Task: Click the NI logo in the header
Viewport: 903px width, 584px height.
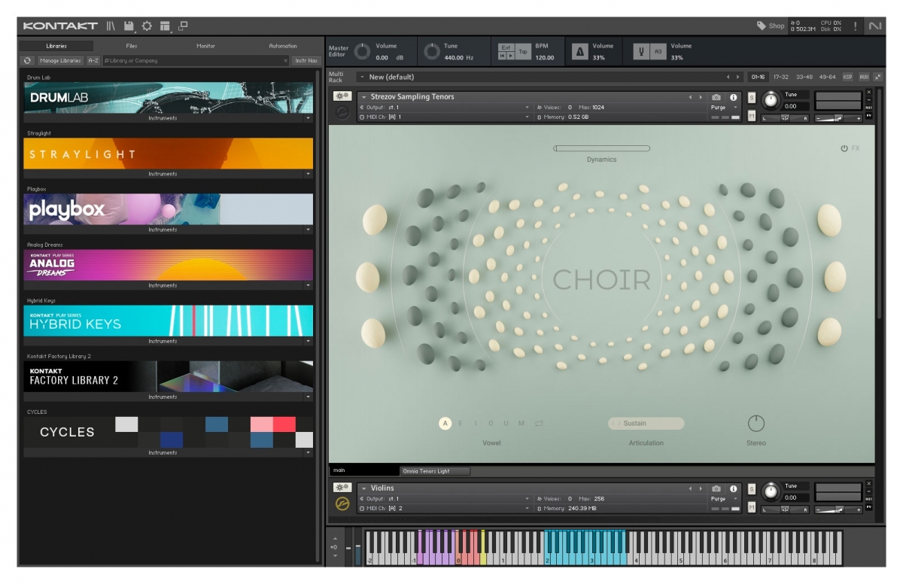Action: [x=874, y=26]
